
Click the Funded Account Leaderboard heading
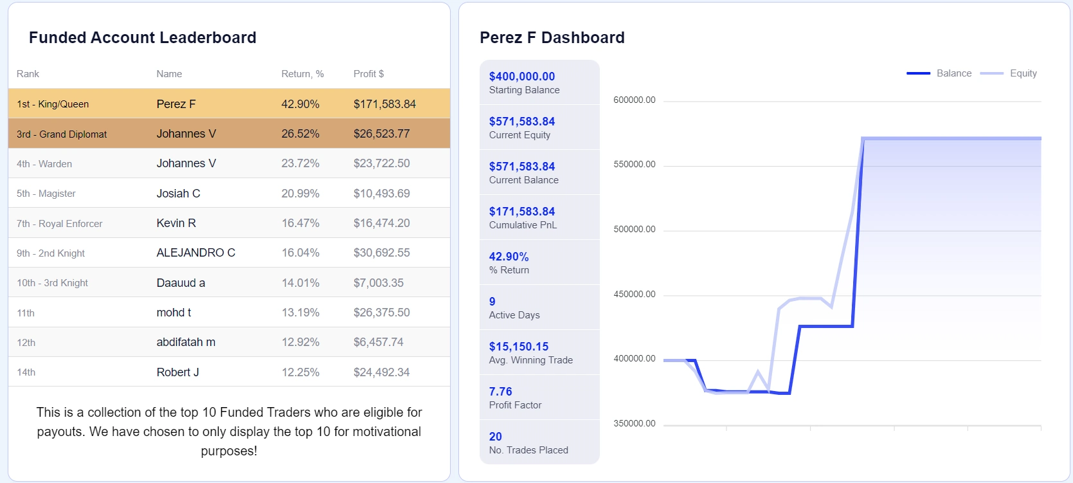143,38
